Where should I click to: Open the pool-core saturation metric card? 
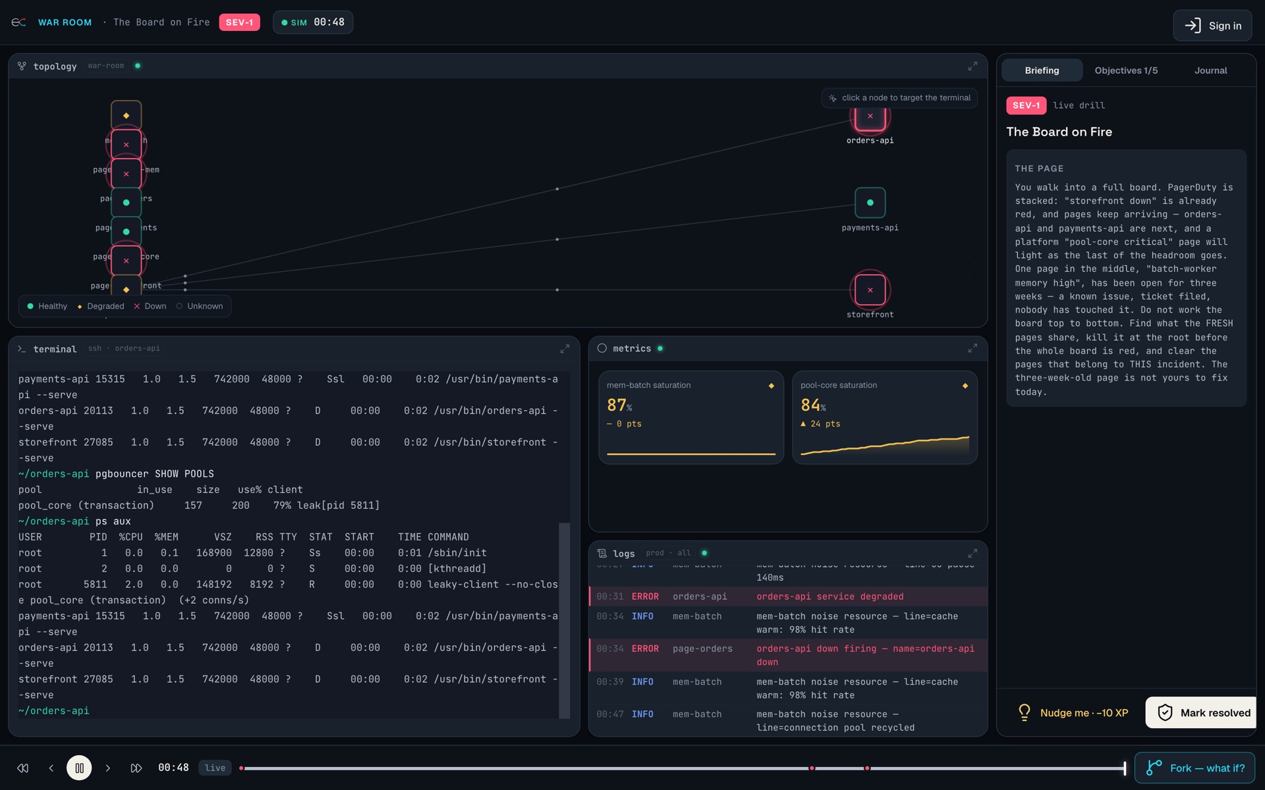pos(884,417)
